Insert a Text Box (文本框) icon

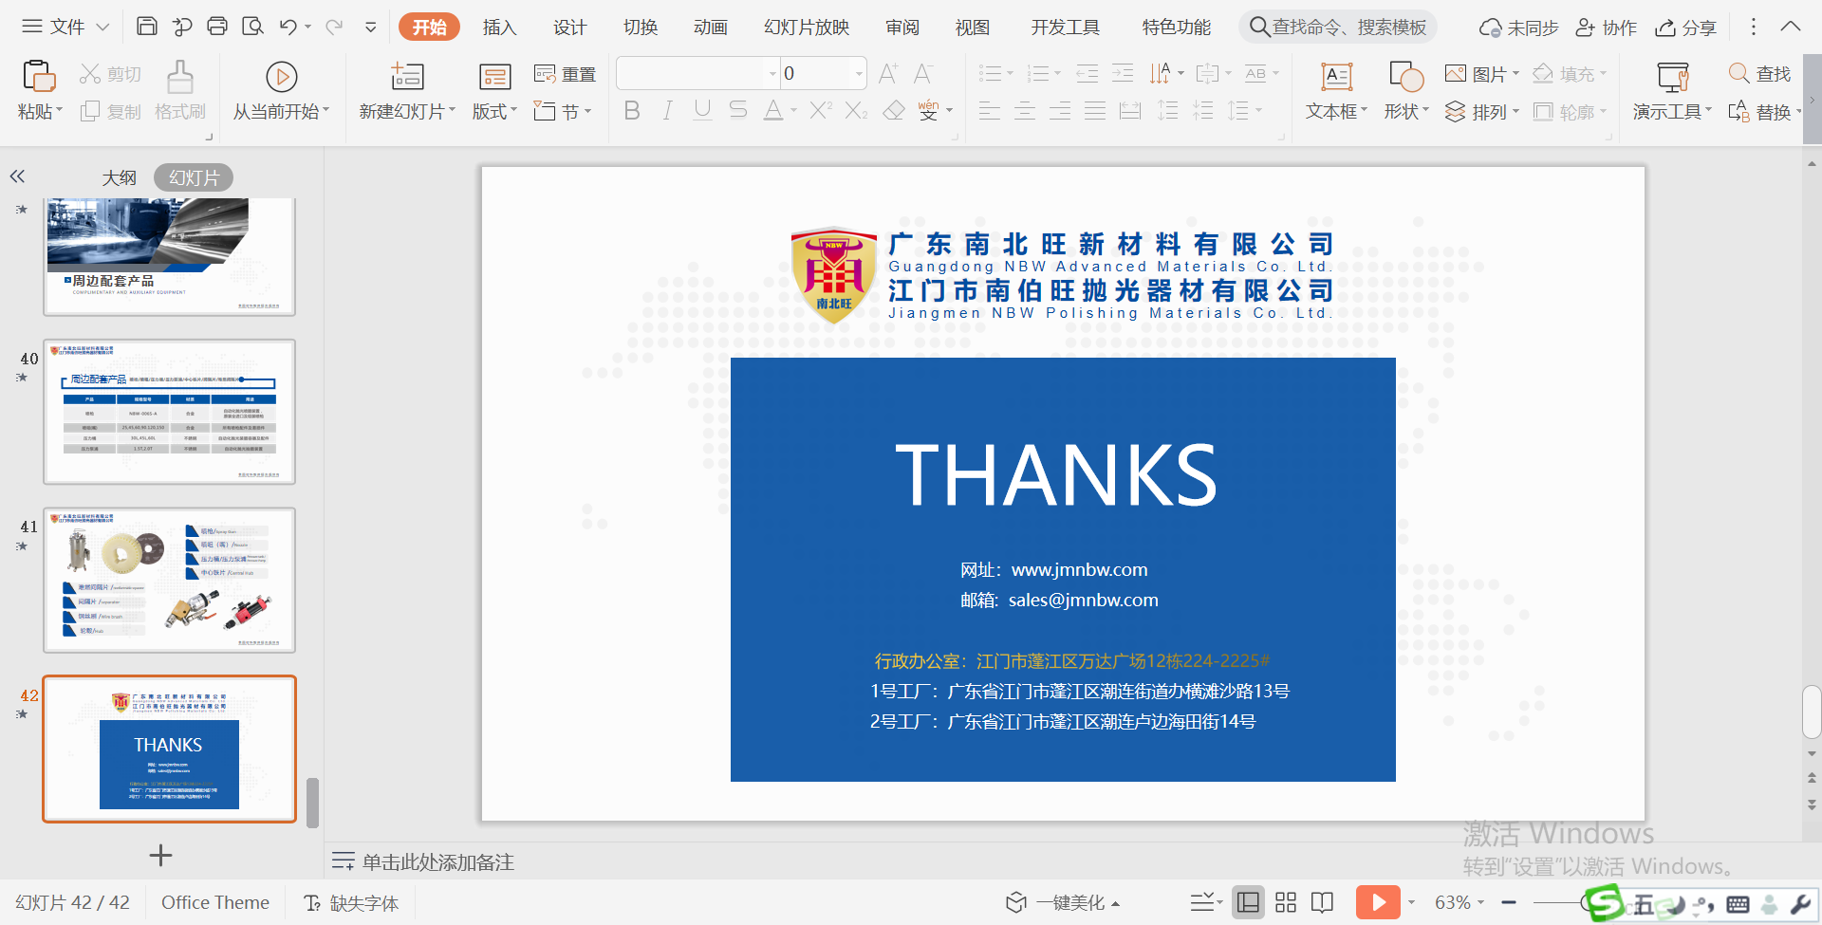click(x=1336, y=76)
